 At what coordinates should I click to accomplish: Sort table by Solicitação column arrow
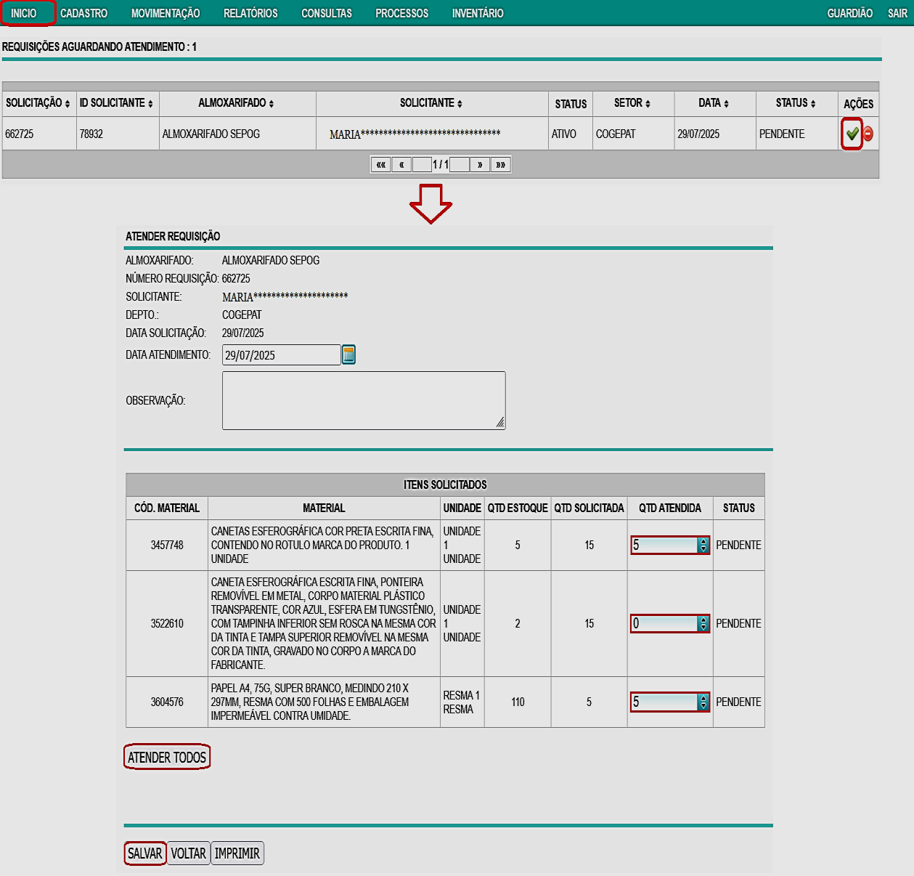68,104
